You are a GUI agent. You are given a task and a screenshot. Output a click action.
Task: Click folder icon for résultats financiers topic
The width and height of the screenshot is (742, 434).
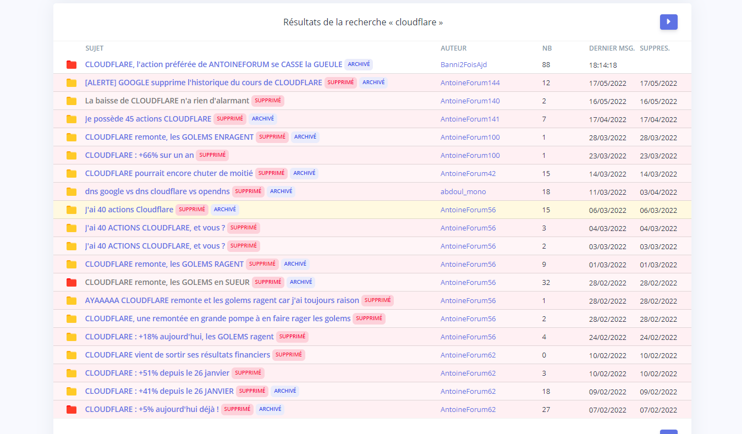[72, 355]
